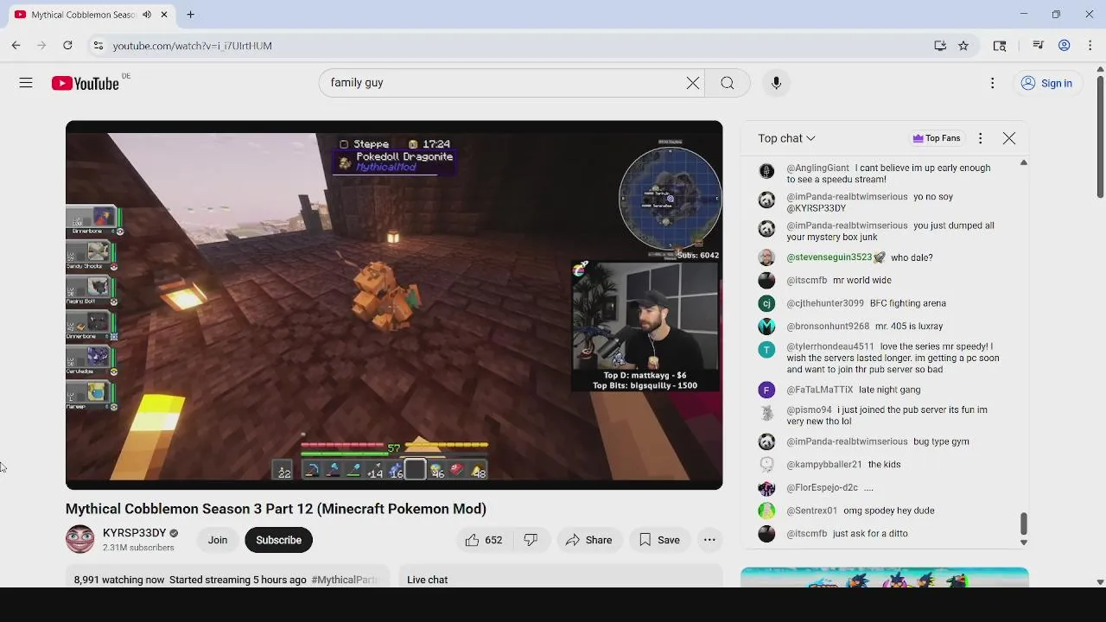Click the browser address bar URL
Screen dimensions: 1106x622
point(192,46)
